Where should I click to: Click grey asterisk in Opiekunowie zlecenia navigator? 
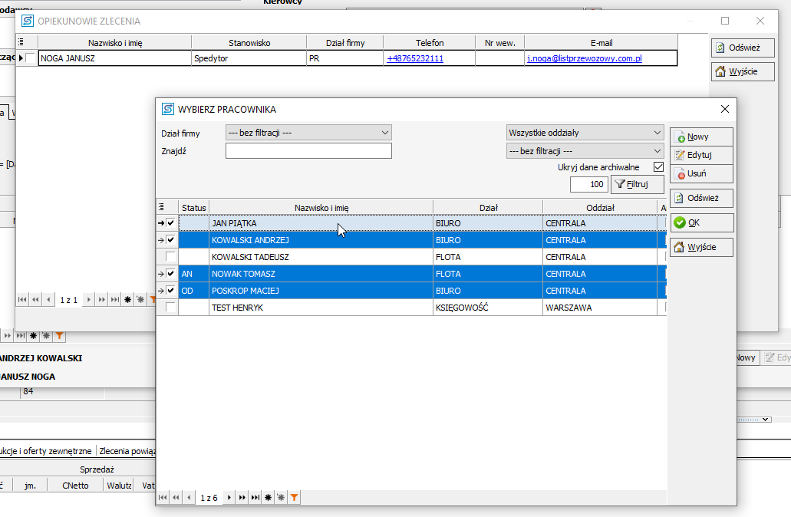pos(140,300)
